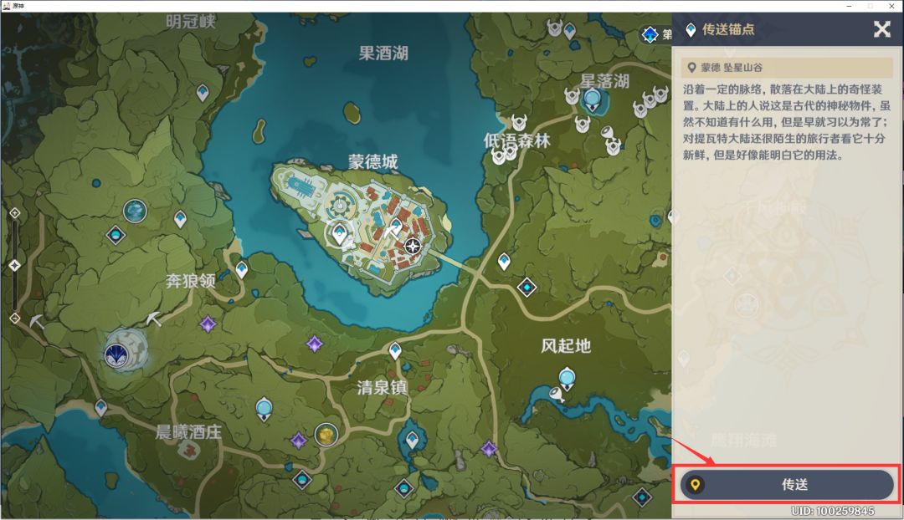Select the waypoint east of the Mondstadt bridge
The height and width of the screenshot is (520, 904).
[x=504, y=262]
